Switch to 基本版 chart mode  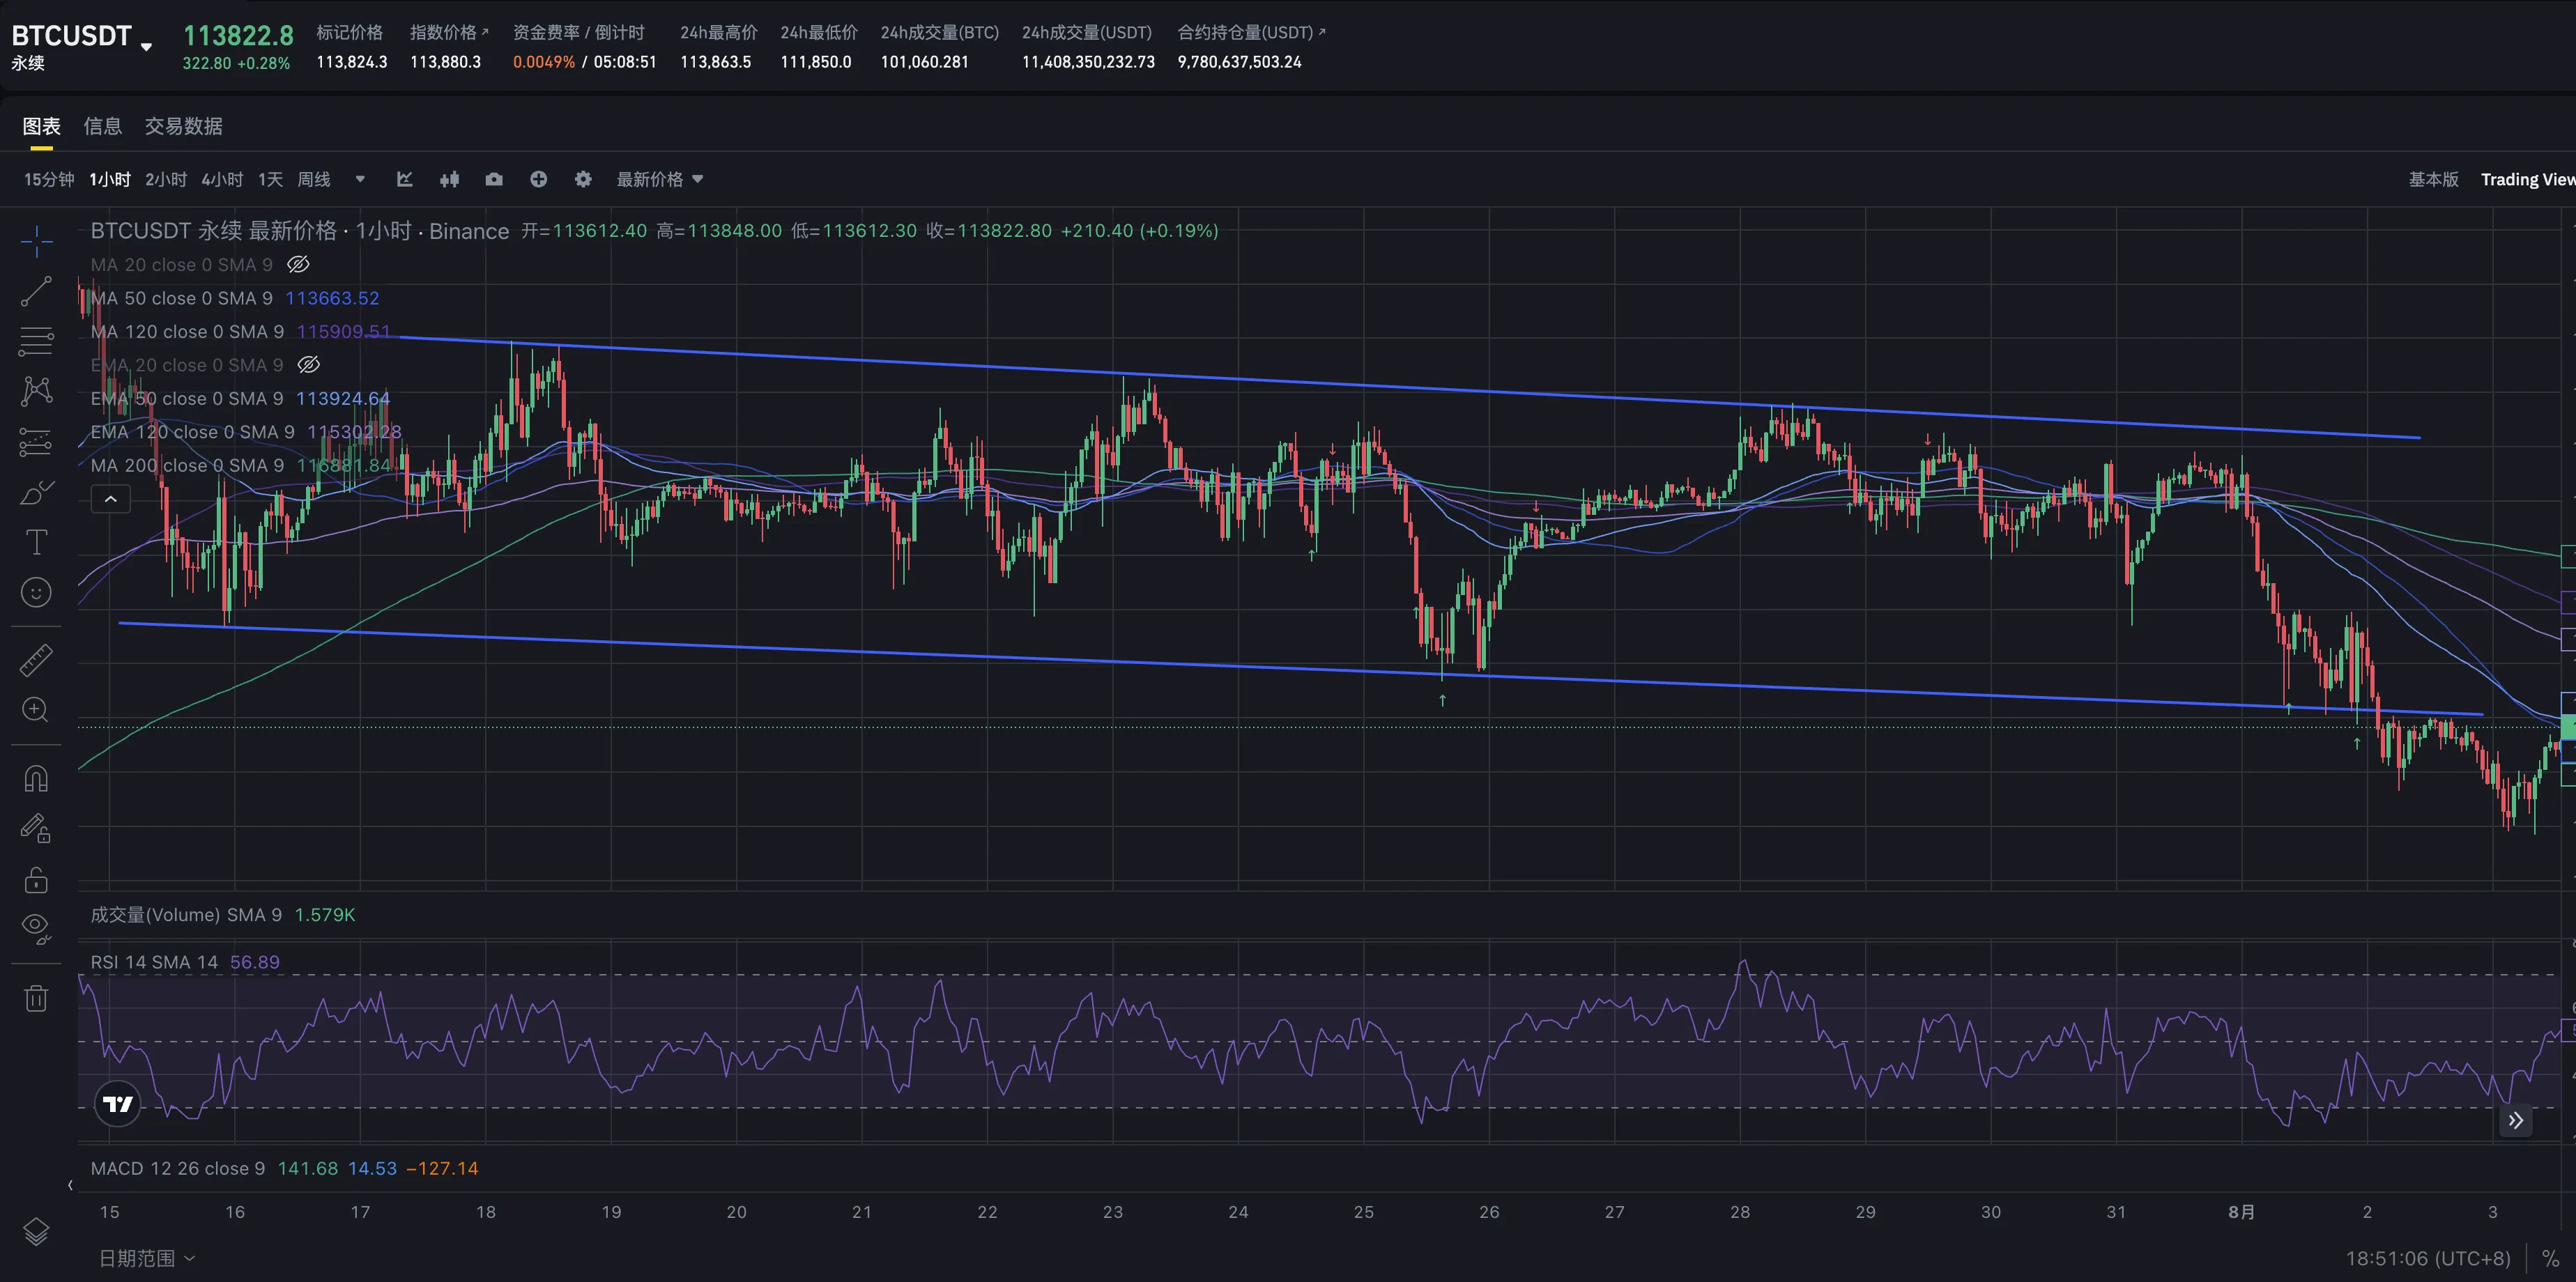coord(2433,179)
